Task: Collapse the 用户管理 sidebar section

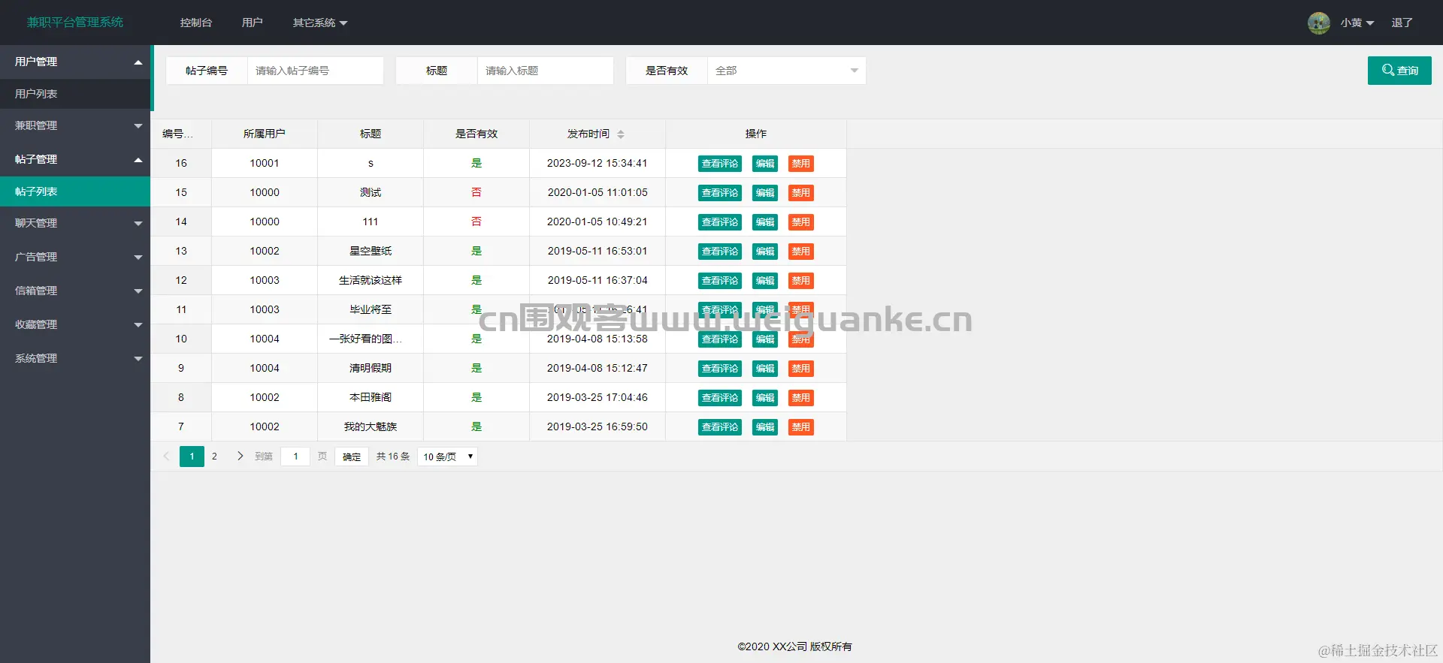Action: pos(75,62)
